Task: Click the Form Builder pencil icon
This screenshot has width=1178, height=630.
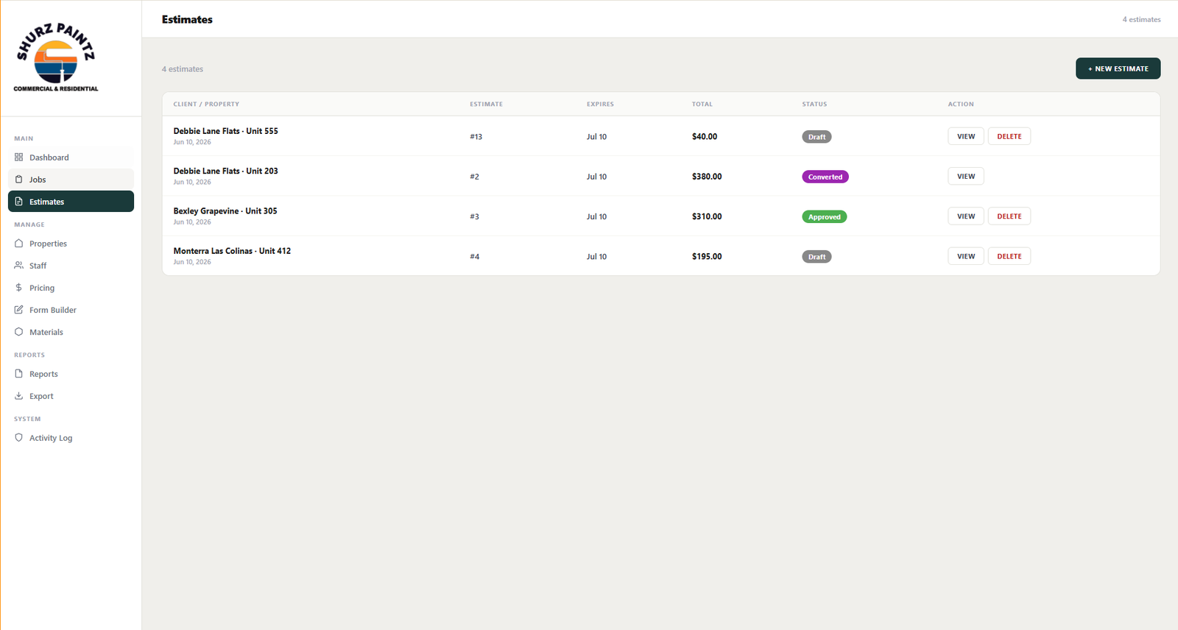Action: [19, 310]
